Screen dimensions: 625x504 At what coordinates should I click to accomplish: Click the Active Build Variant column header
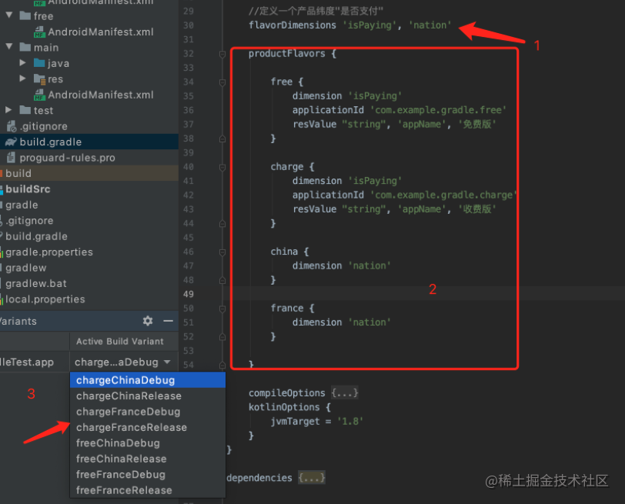pos(119,342)
